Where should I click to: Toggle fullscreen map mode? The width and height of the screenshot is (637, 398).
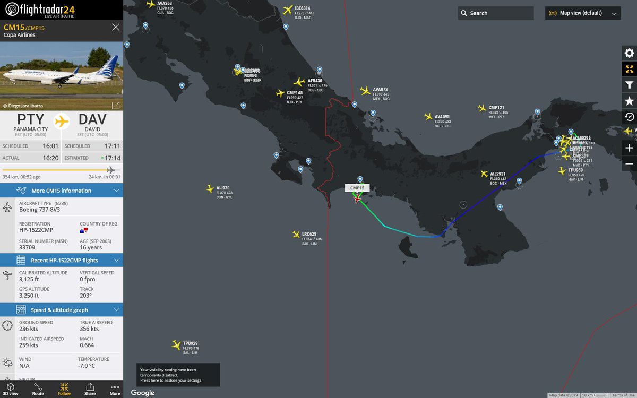(x=629, y=69)
